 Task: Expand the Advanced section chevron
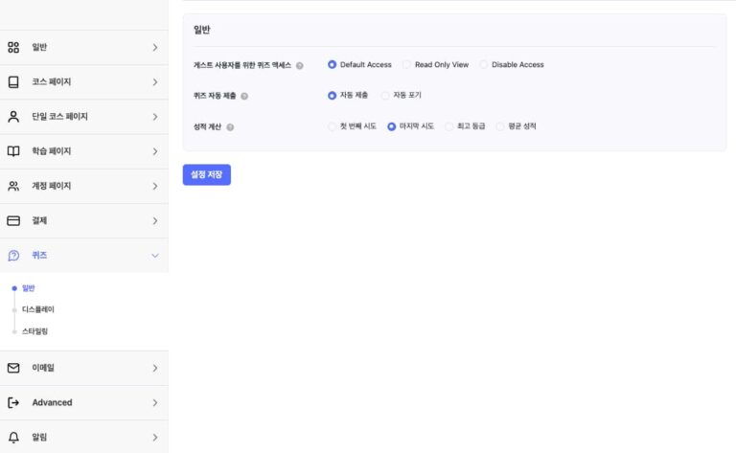coord(154,403)
